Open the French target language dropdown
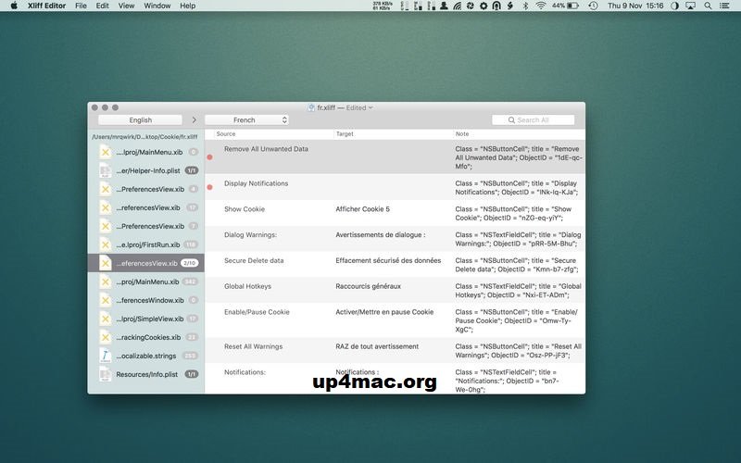The height and width of the screenshot is (463, 741). [246, 120]
